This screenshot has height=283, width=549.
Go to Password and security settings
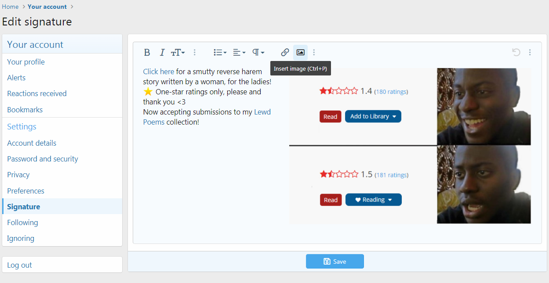[x=43, y=159]
